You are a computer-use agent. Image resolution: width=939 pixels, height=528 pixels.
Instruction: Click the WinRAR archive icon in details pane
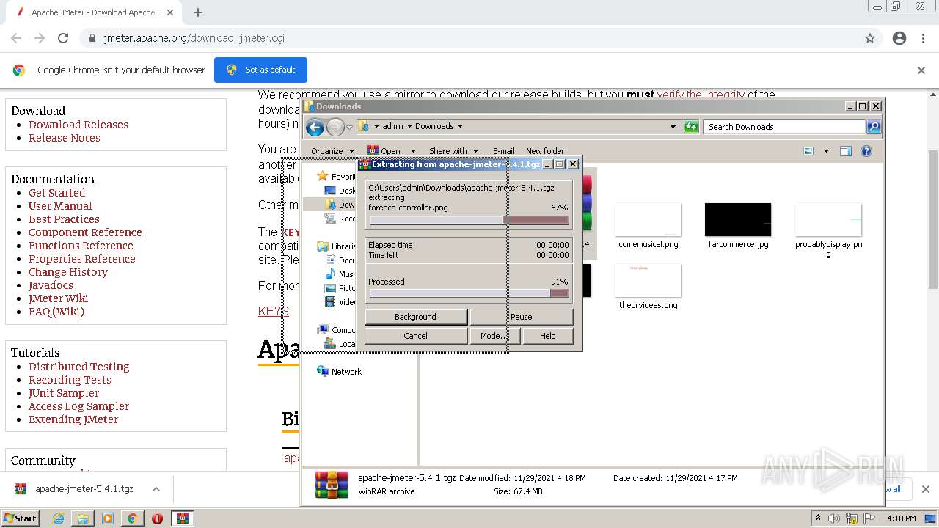point(332,485)
